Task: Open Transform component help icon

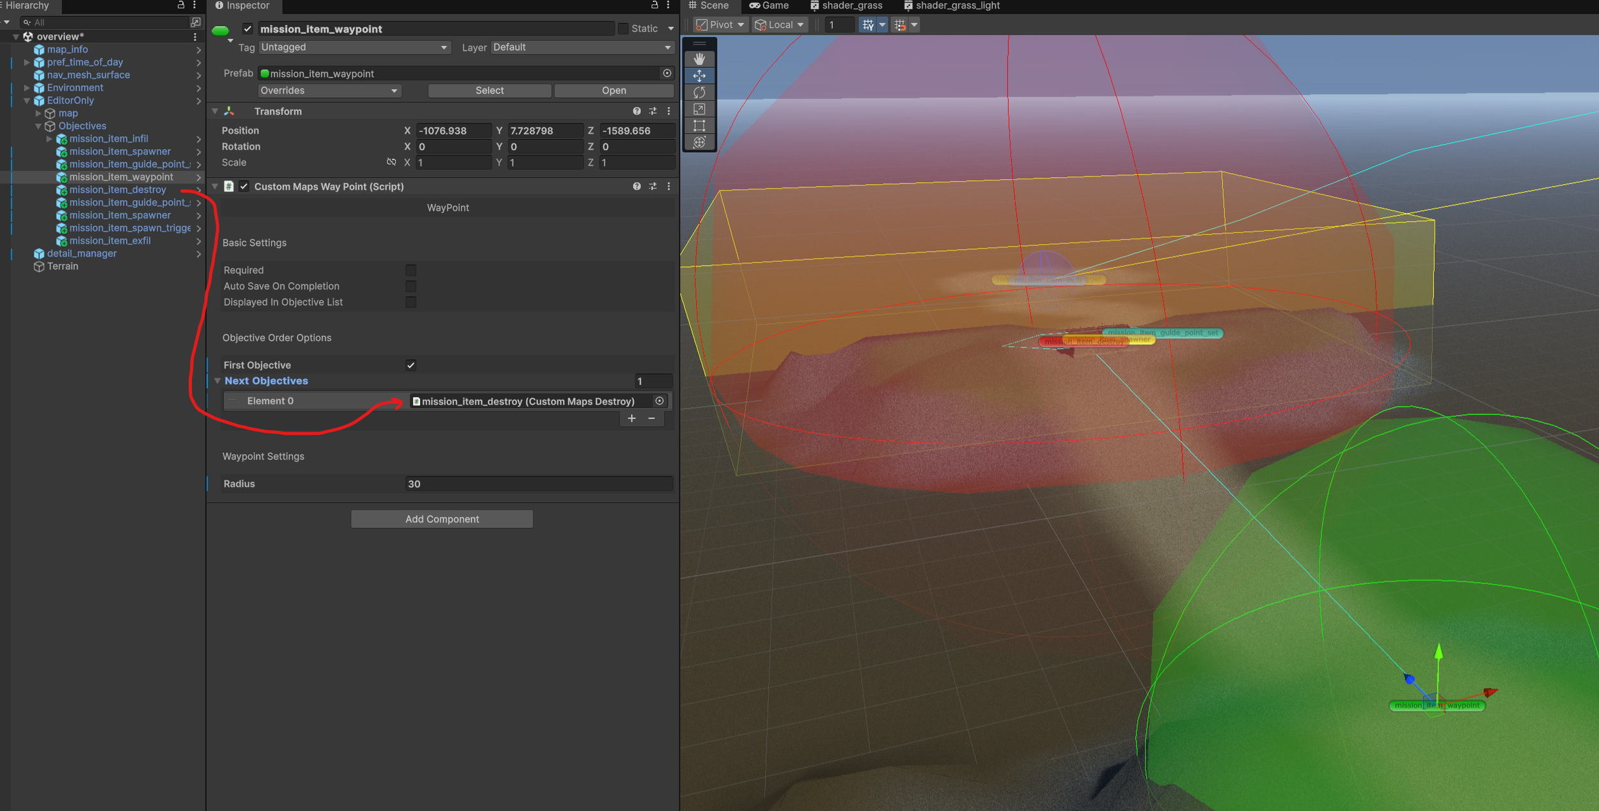Action: click(x=636, y=111)
